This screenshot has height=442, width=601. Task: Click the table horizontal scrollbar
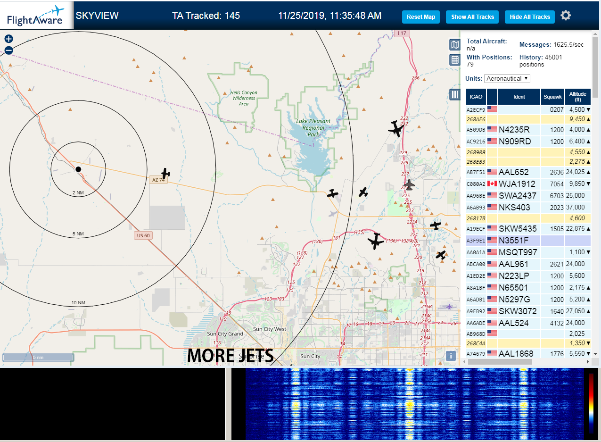500,362
